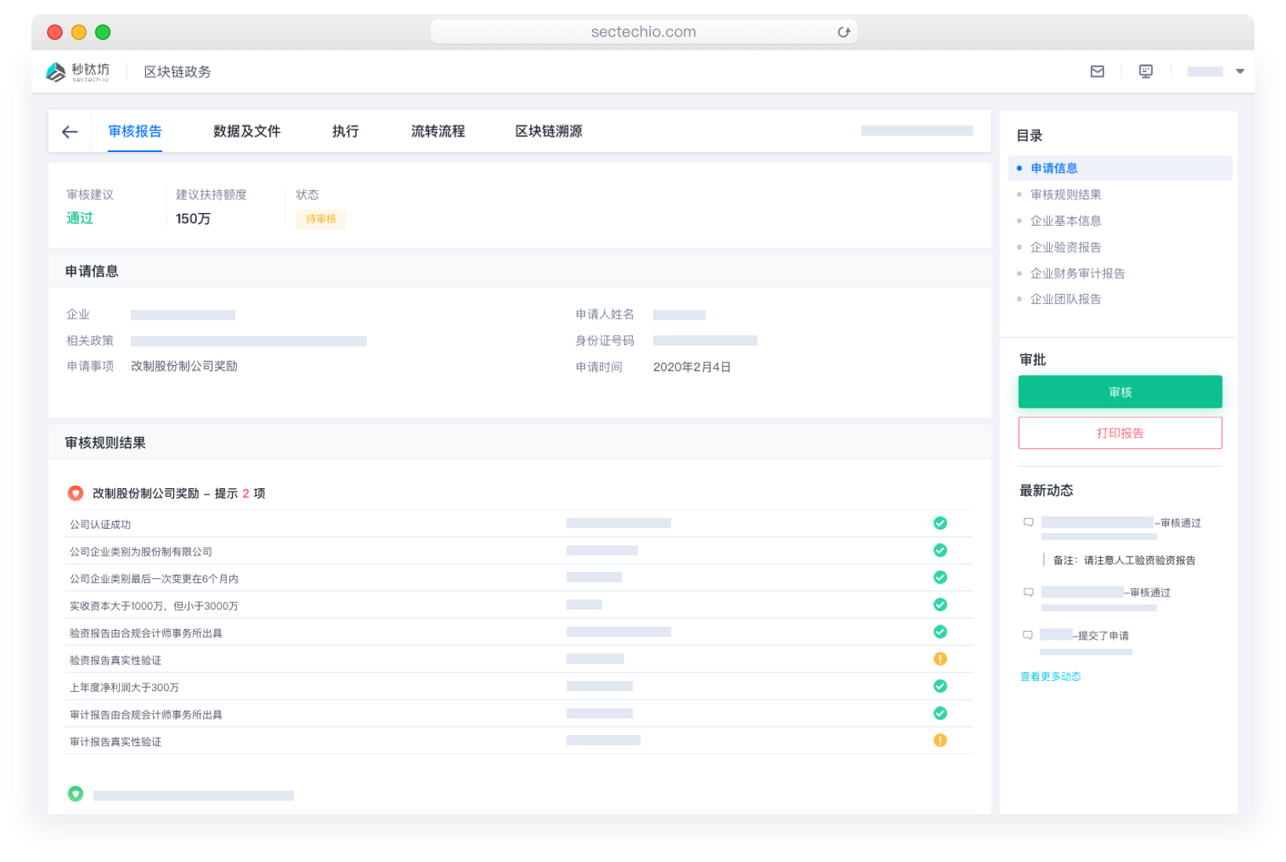Click the 打印报告 button
1286x862 pixels.
(x=1120, y=433)
